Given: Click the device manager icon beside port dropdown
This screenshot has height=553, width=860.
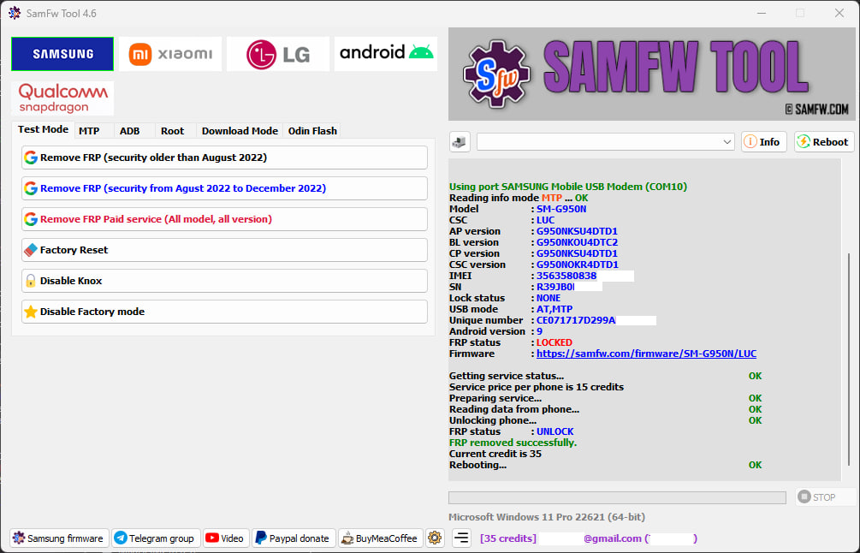Looking at the screenshot, I should click(x=460, y=142).
